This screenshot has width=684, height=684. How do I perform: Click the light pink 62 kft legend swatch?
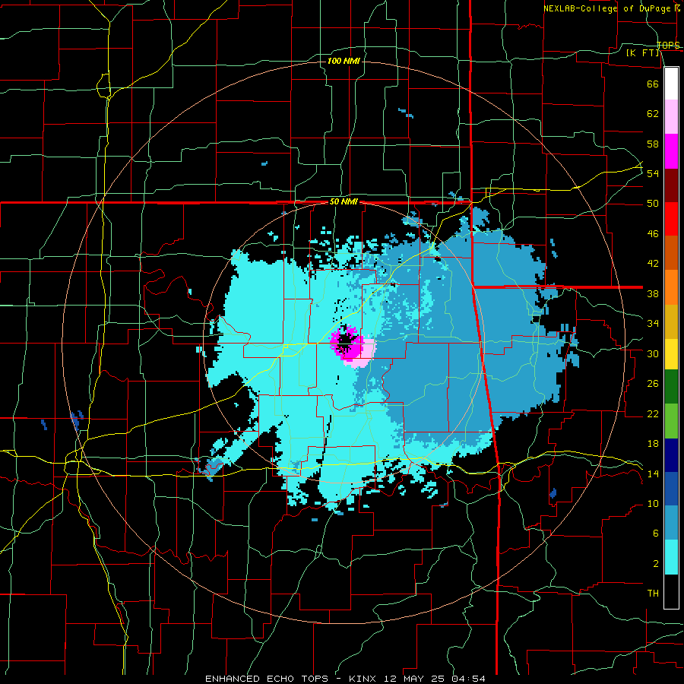(671, 116)
